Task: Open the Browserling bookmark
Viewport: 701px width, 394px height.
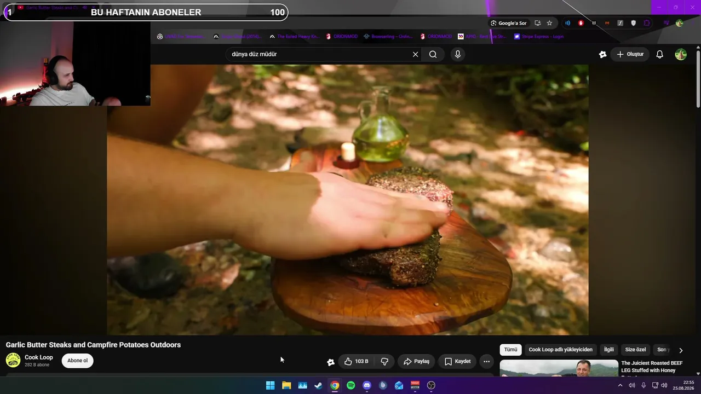Action: click(x=388, y=37)
